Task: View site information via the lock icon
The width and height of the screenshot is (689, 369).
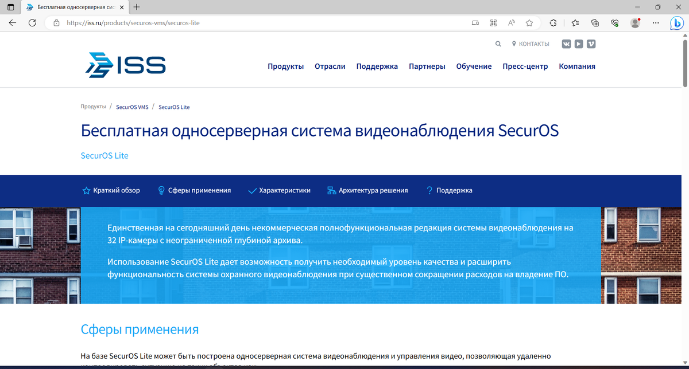Action: (x=56, y=23)
